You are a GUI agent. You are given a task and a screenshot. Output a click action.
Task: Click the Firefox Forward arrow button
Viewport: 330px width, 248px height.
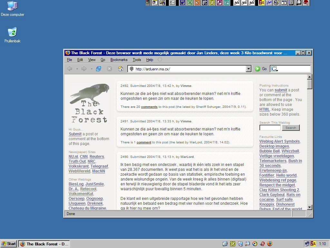(x=84, y=69)
